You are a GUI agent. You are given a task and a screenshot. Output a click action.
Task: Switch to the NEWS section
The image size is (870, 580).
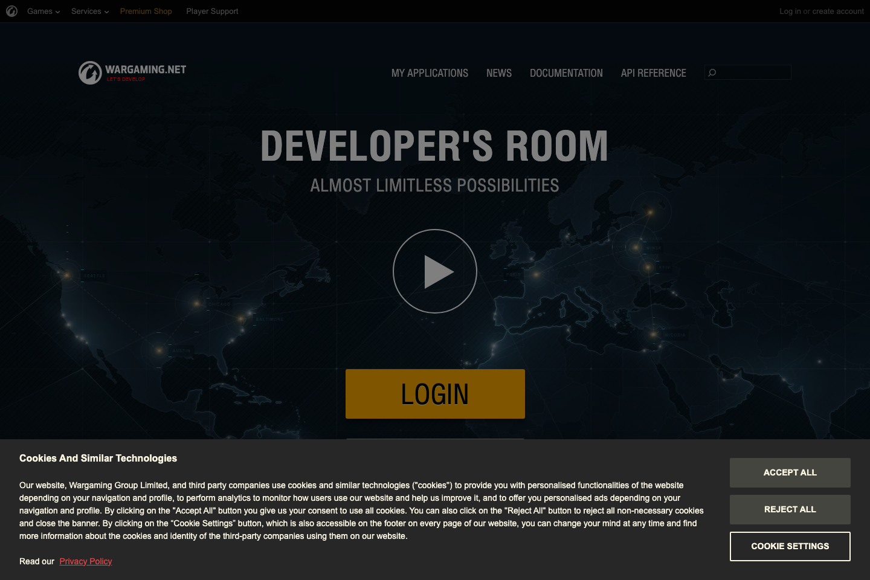click(x=498, y=72)
